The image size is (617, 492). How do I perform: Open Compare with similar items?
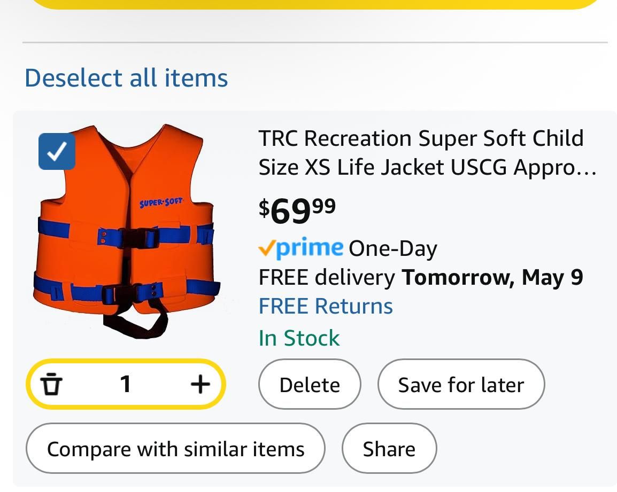pos(175,448)
